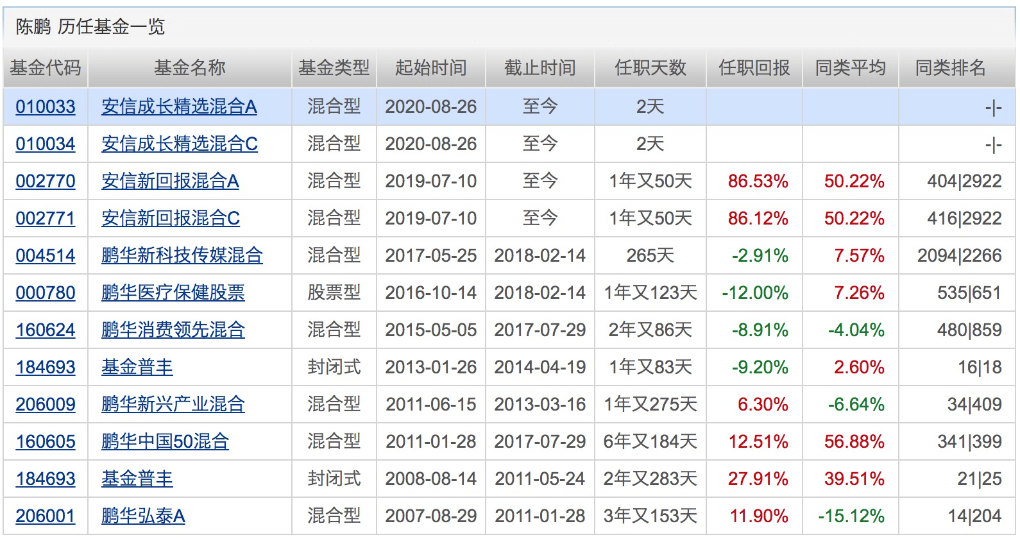Open fund code link 004514
This screenshot has height=544, width=1020.
point(46,255)
